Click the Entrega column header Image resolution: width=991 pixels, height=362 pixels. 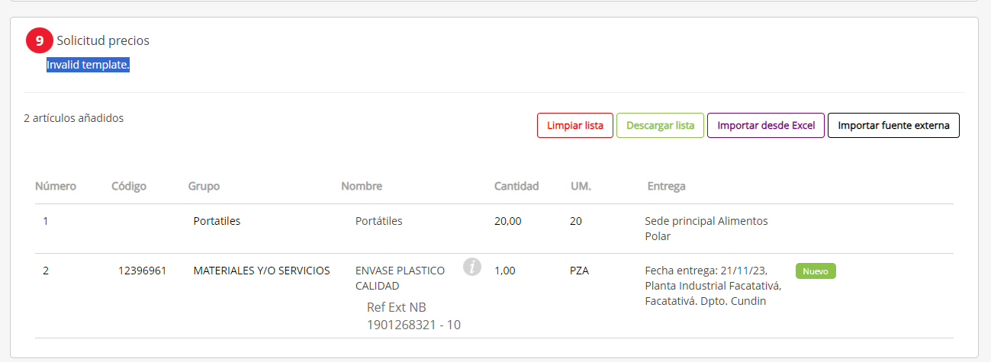[x=666, y=186]
